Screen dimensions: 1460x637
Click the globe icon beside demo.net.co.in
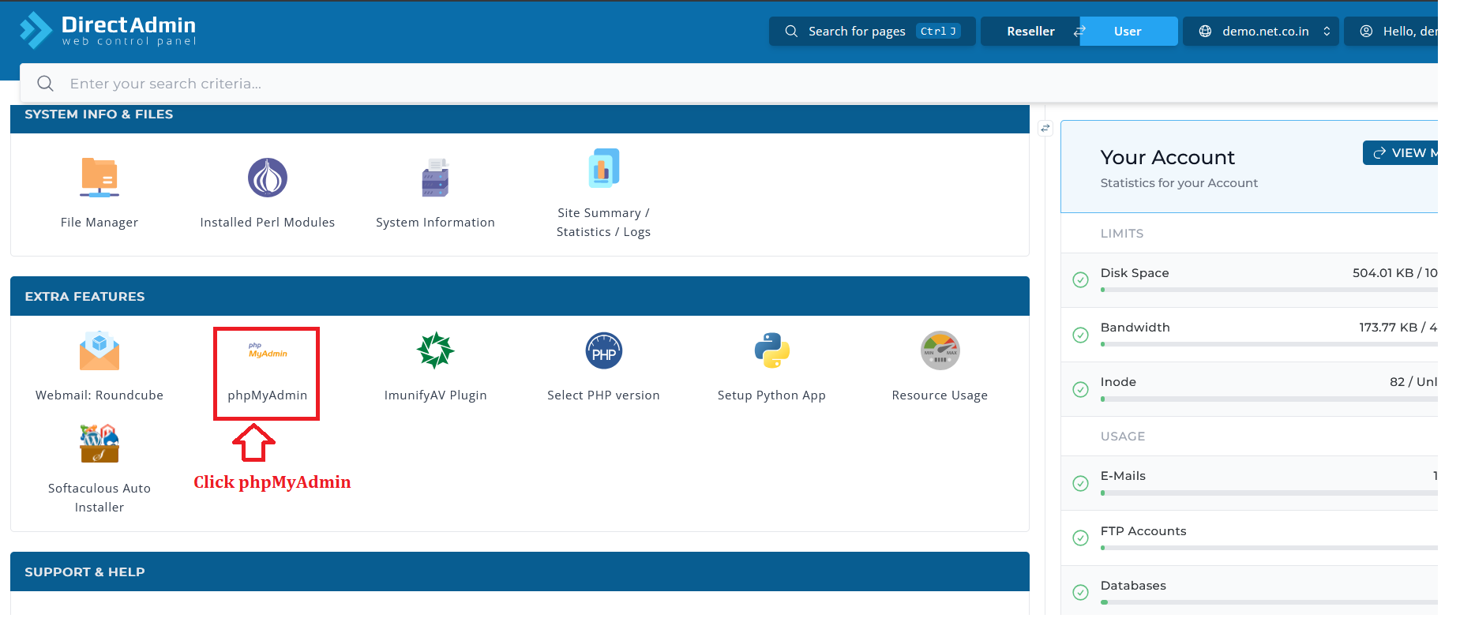[1205, 32]
